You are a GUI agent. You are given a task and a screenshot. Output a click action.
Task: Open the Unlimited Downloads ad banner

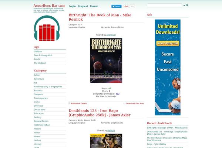(168, 67)
